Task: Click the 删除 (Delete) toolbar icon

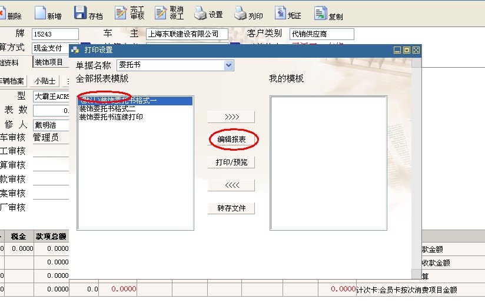Action: point(3,13)
